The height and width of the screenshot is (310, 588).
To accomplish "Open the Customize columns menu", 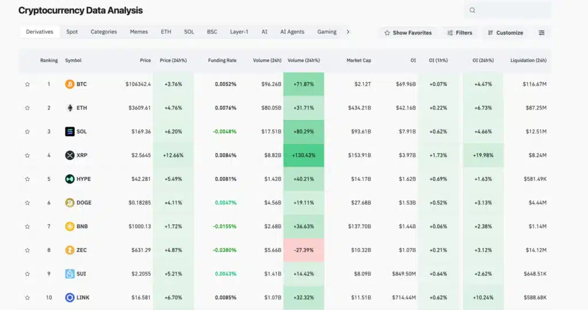I will click(505, 33).
